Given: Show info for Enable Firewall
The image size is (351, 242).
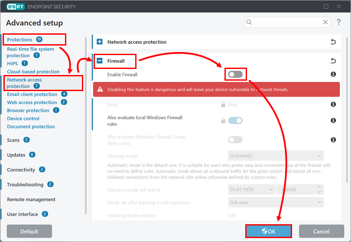Looking at the screenshot, I should [333, 74].
